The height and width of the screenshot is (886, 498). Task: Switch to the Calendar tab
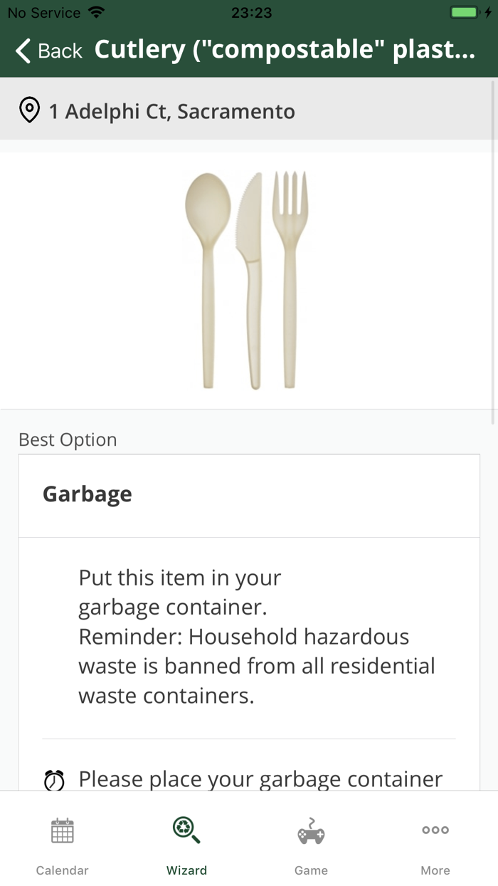(x=62, y=848)
